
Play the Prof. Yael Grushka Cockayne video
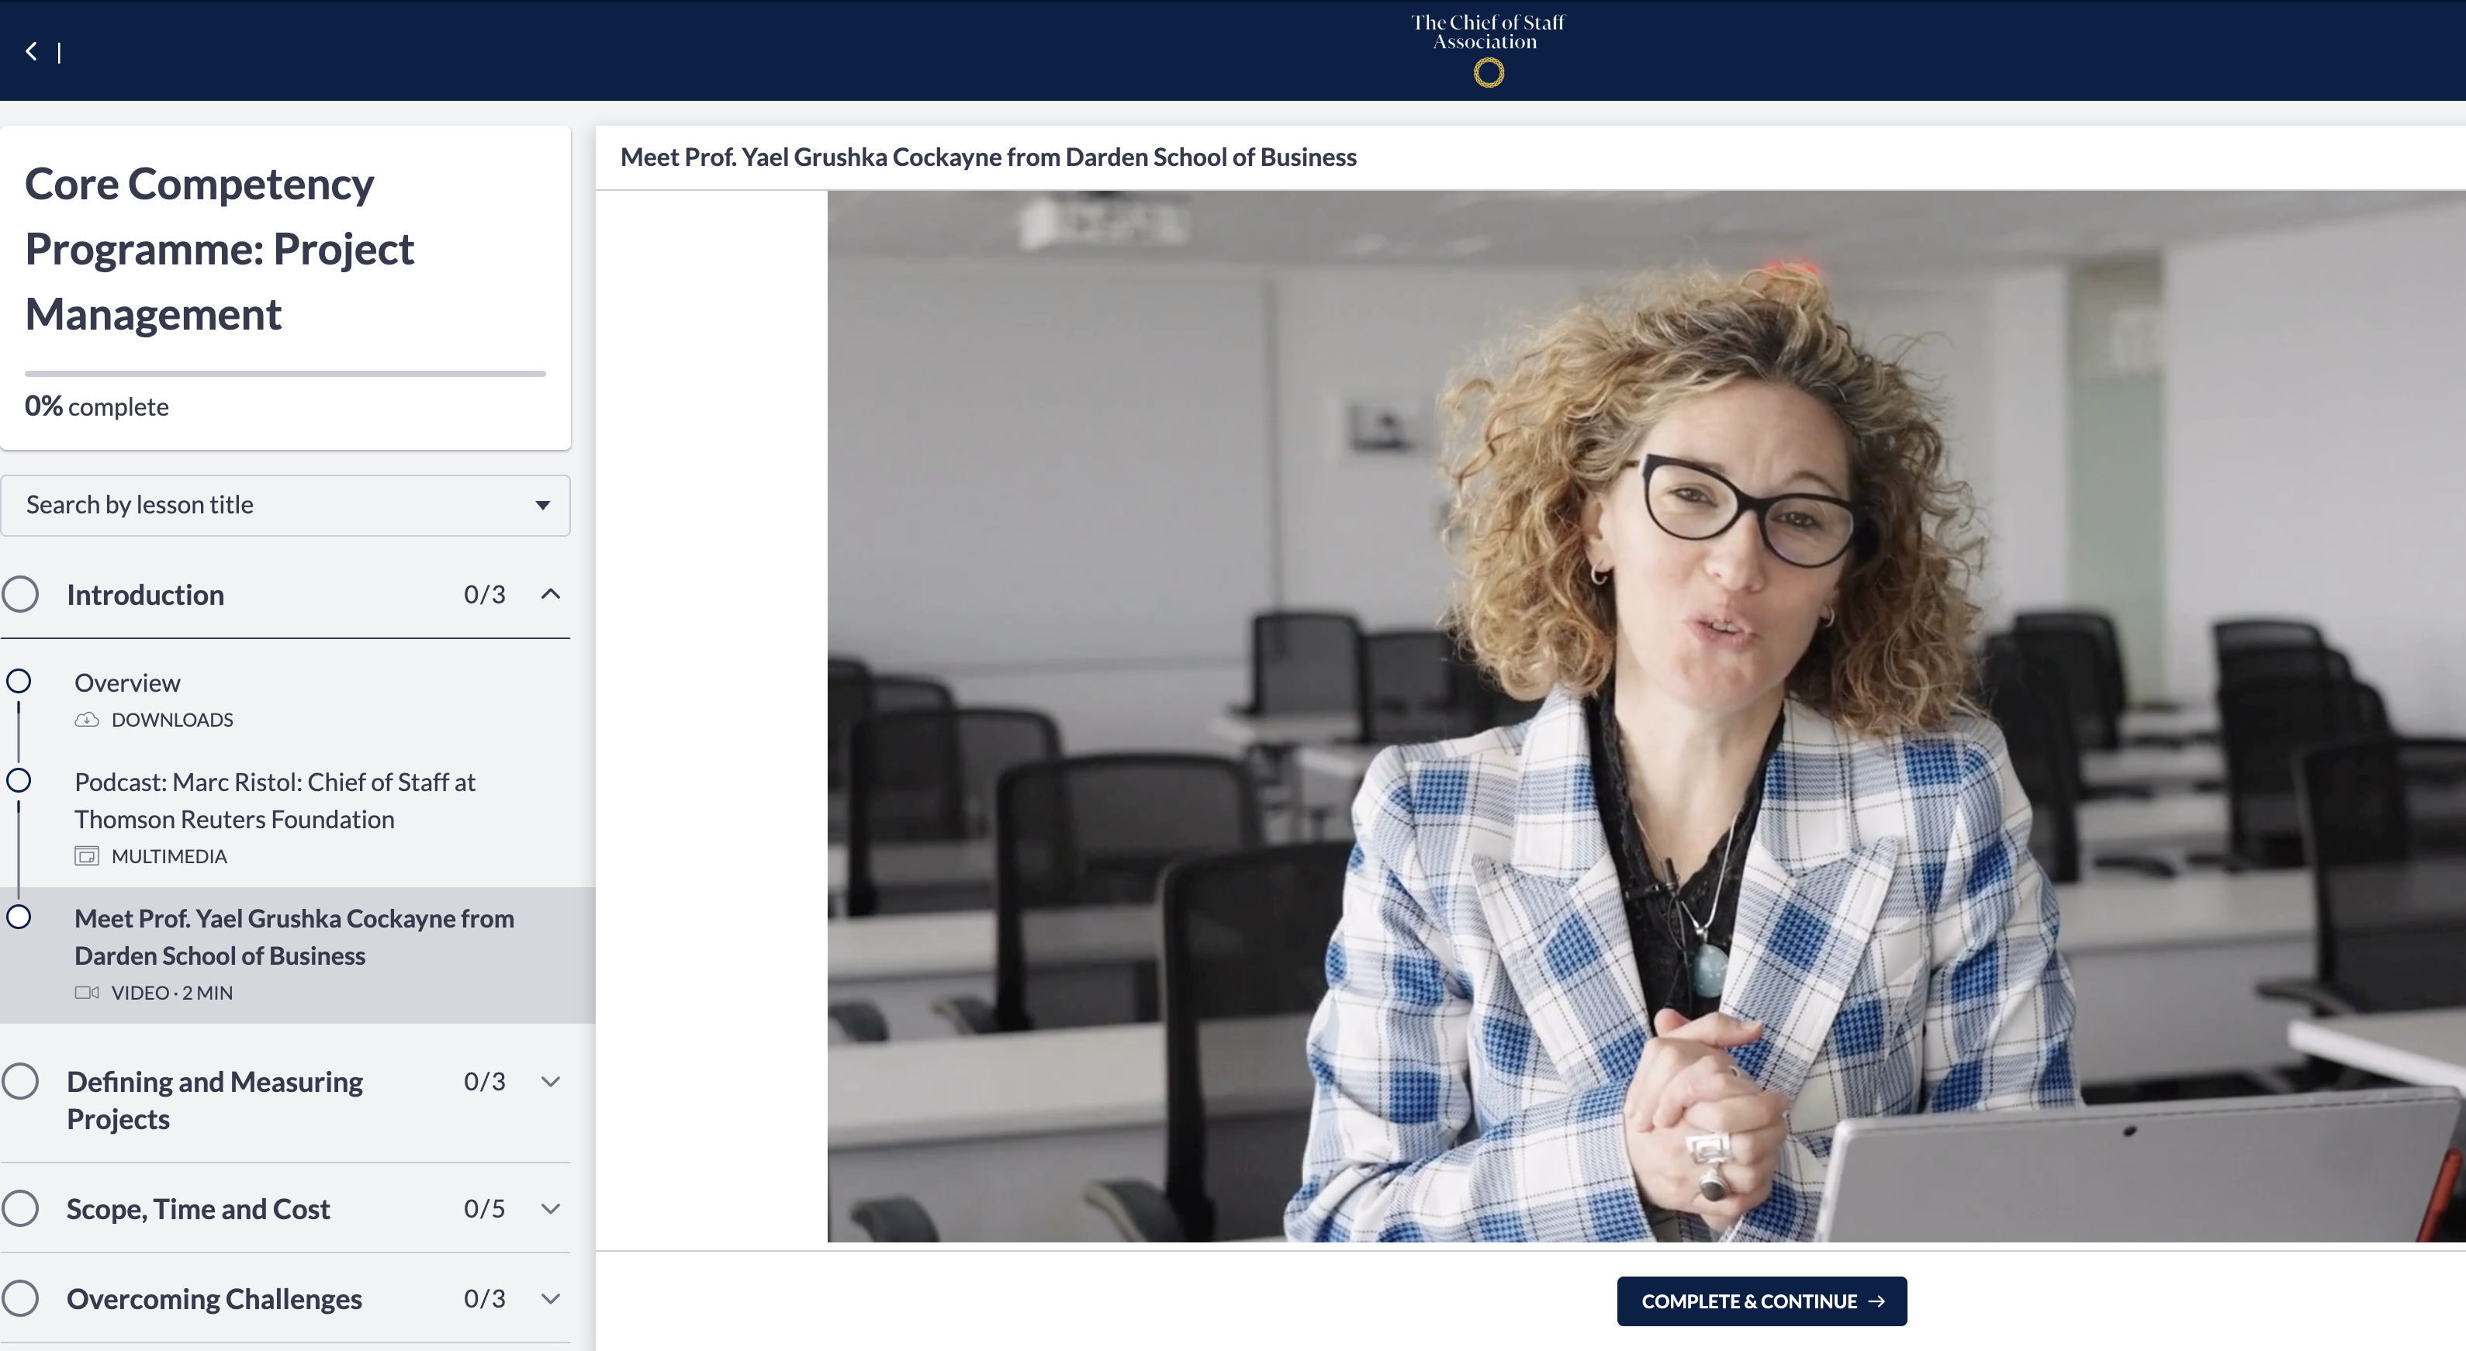(x=1647, y=716)
